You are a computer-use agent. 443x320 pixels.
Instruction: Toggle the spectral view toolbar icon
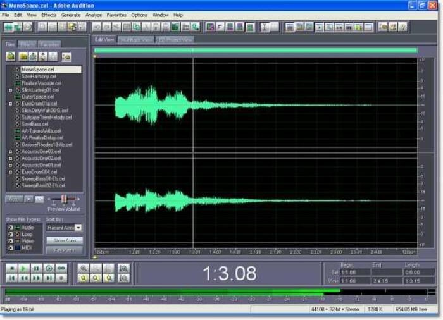point(210,27)
